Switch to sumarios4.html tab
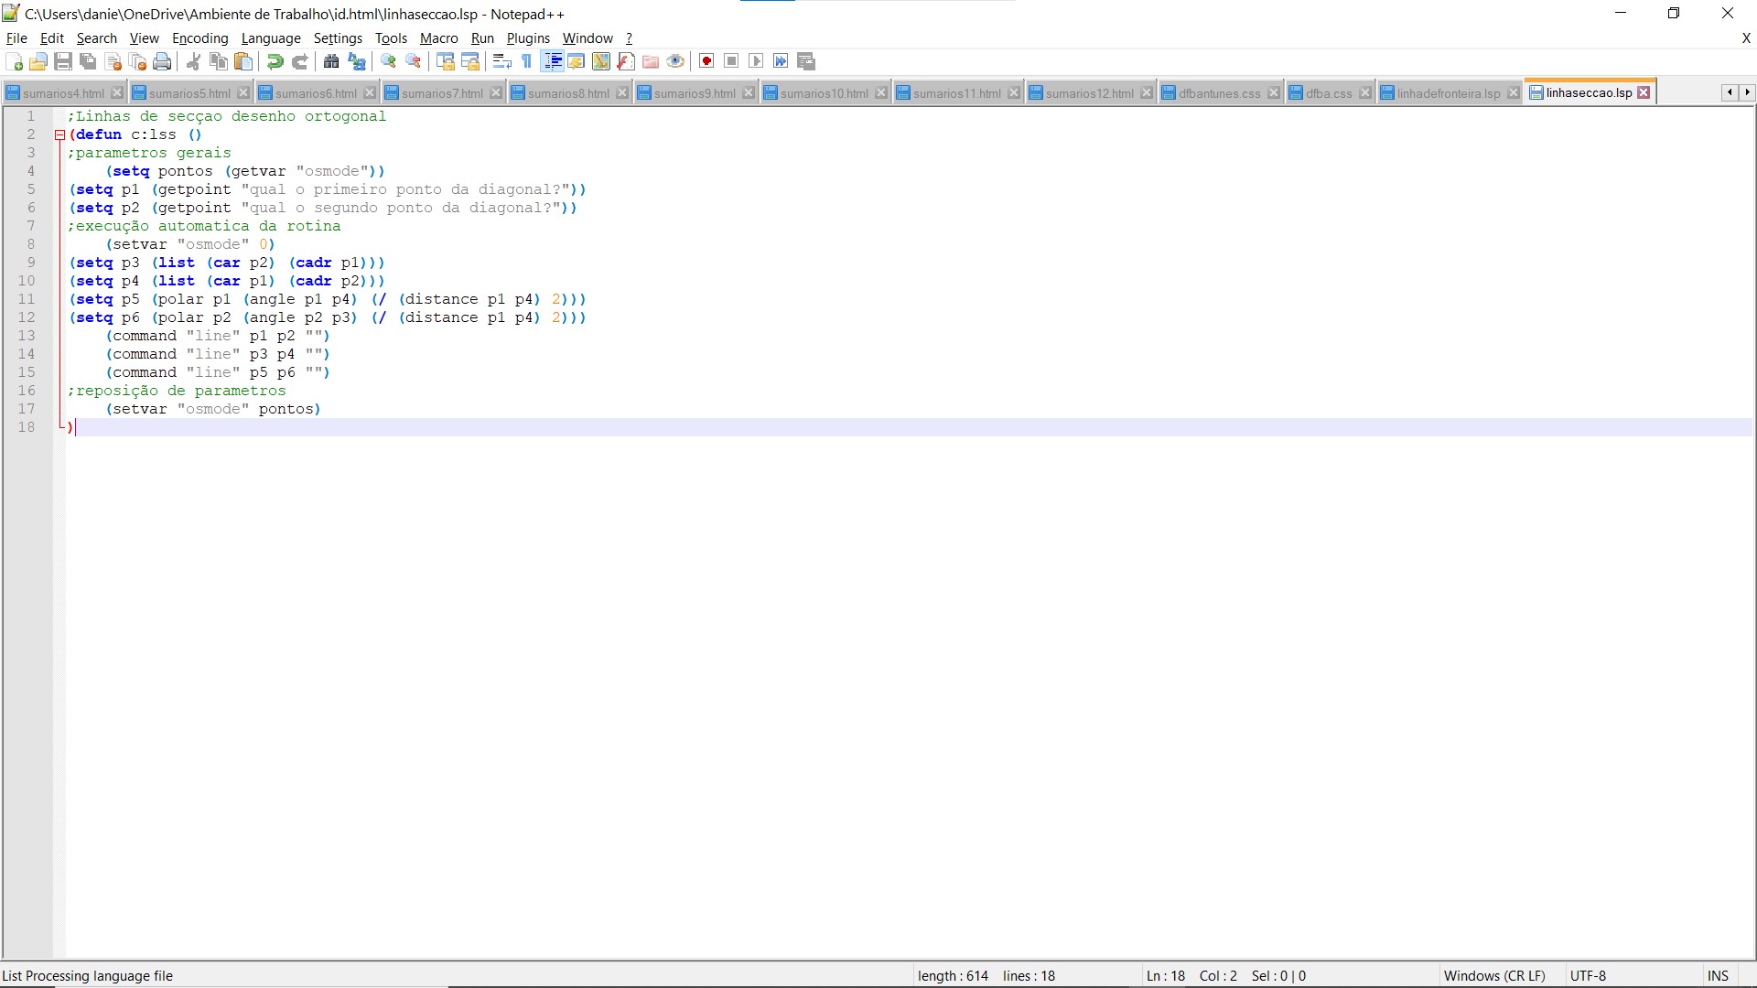 click(63, 93)
